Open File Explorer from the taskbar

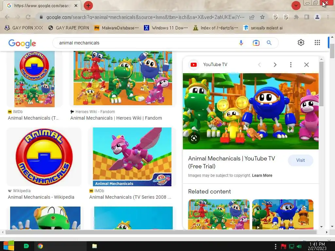(x=95, y=246)
